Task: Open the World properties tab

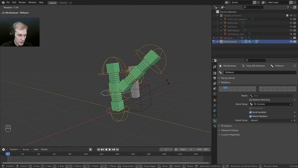Action: 215,94
